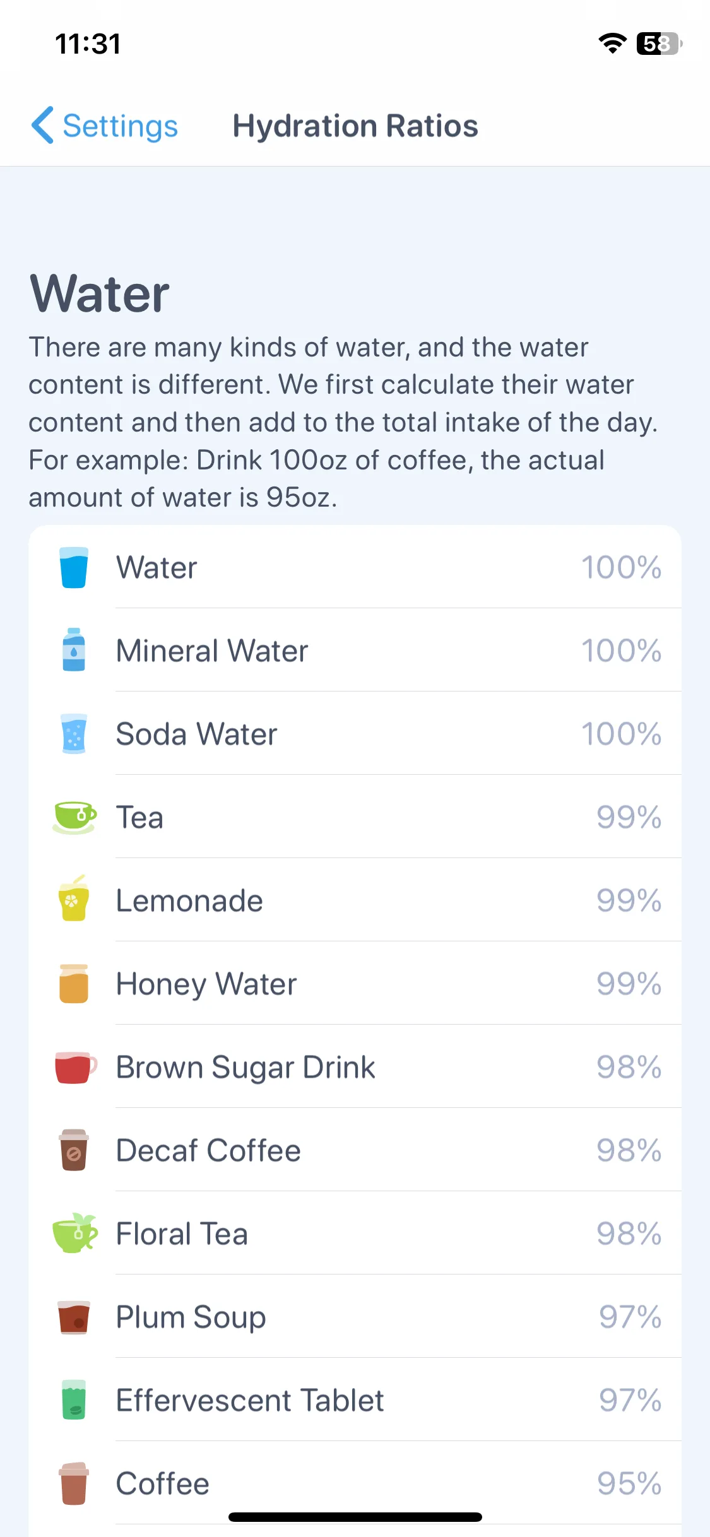This screenshot has width=710, height=1537.
Task: Select the Honey Water label
Action: pyautogui.click(x=206, y=984)
